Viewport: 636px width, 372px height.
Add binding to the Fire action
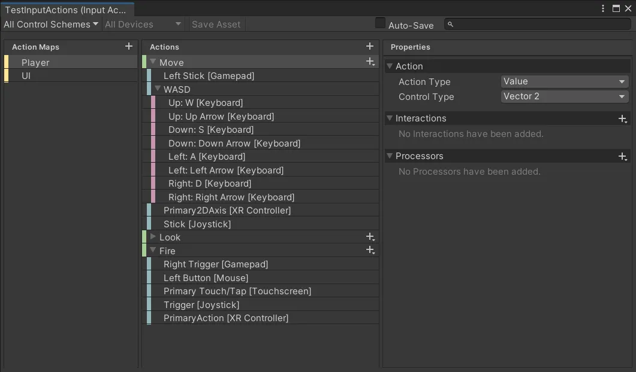pyautogui.click(x=370, y=251)
